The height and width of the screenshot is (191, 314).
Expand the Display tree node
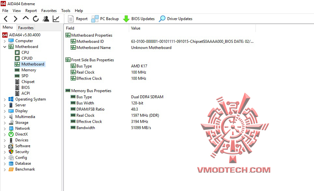(5, 111)
